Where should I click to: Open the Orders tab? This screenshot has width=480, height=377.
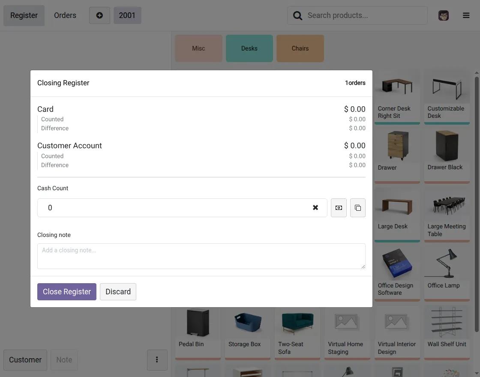click(65, 15)
